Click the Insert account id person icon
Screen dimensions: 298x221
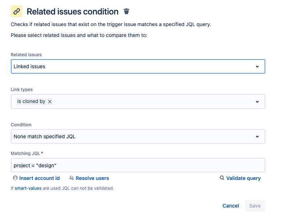coord(15,178)
